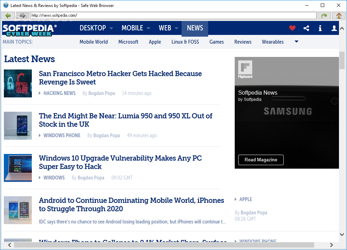Open author Bogdan Popa beside the Android article

point(254,212)
